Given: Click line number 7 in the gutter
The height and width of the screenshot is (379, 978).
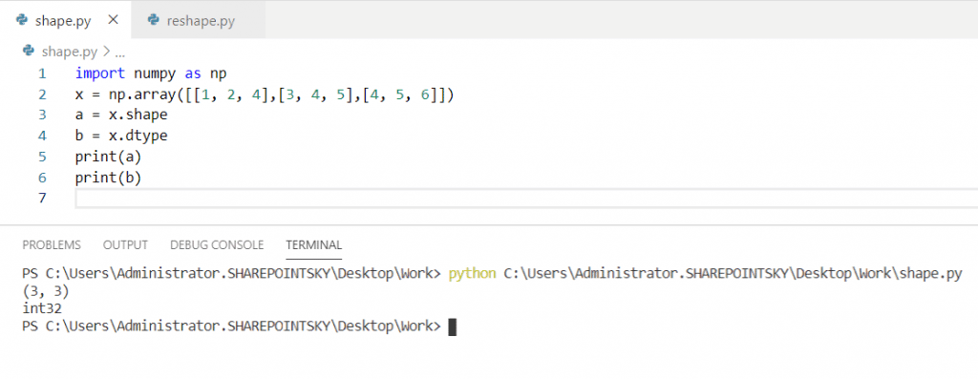Looking at the screenshot, I should (42, 199).
